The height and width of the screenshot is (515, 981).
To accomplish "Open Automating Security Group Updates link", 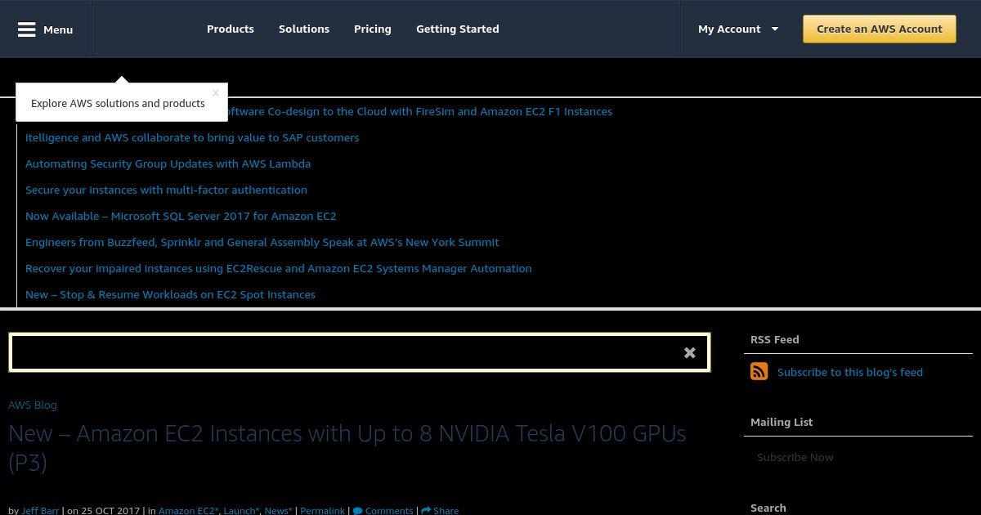I will (x=168, y=163).
